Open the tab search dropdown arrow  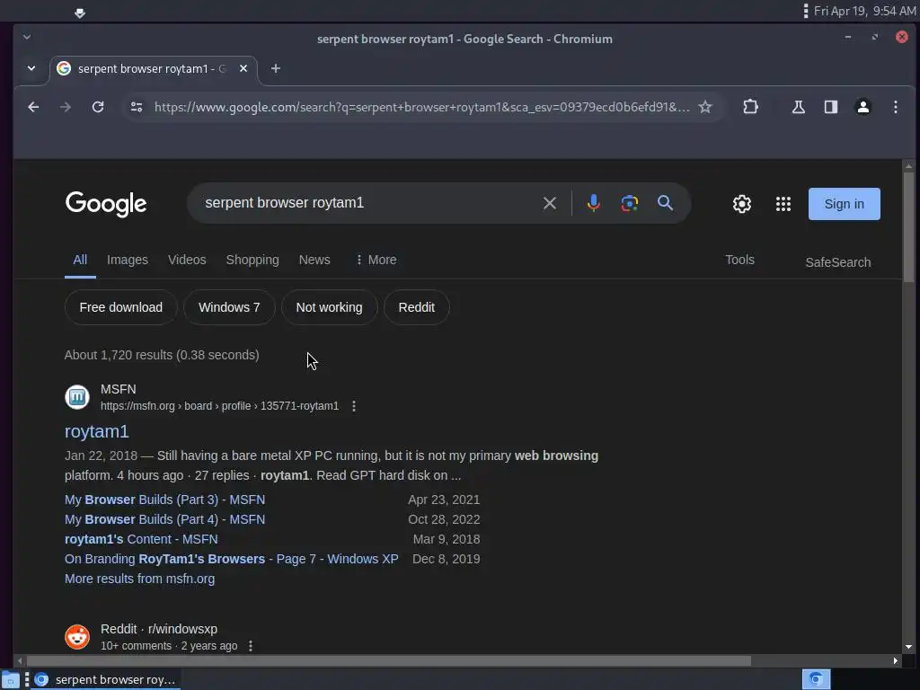click(31, 68)
